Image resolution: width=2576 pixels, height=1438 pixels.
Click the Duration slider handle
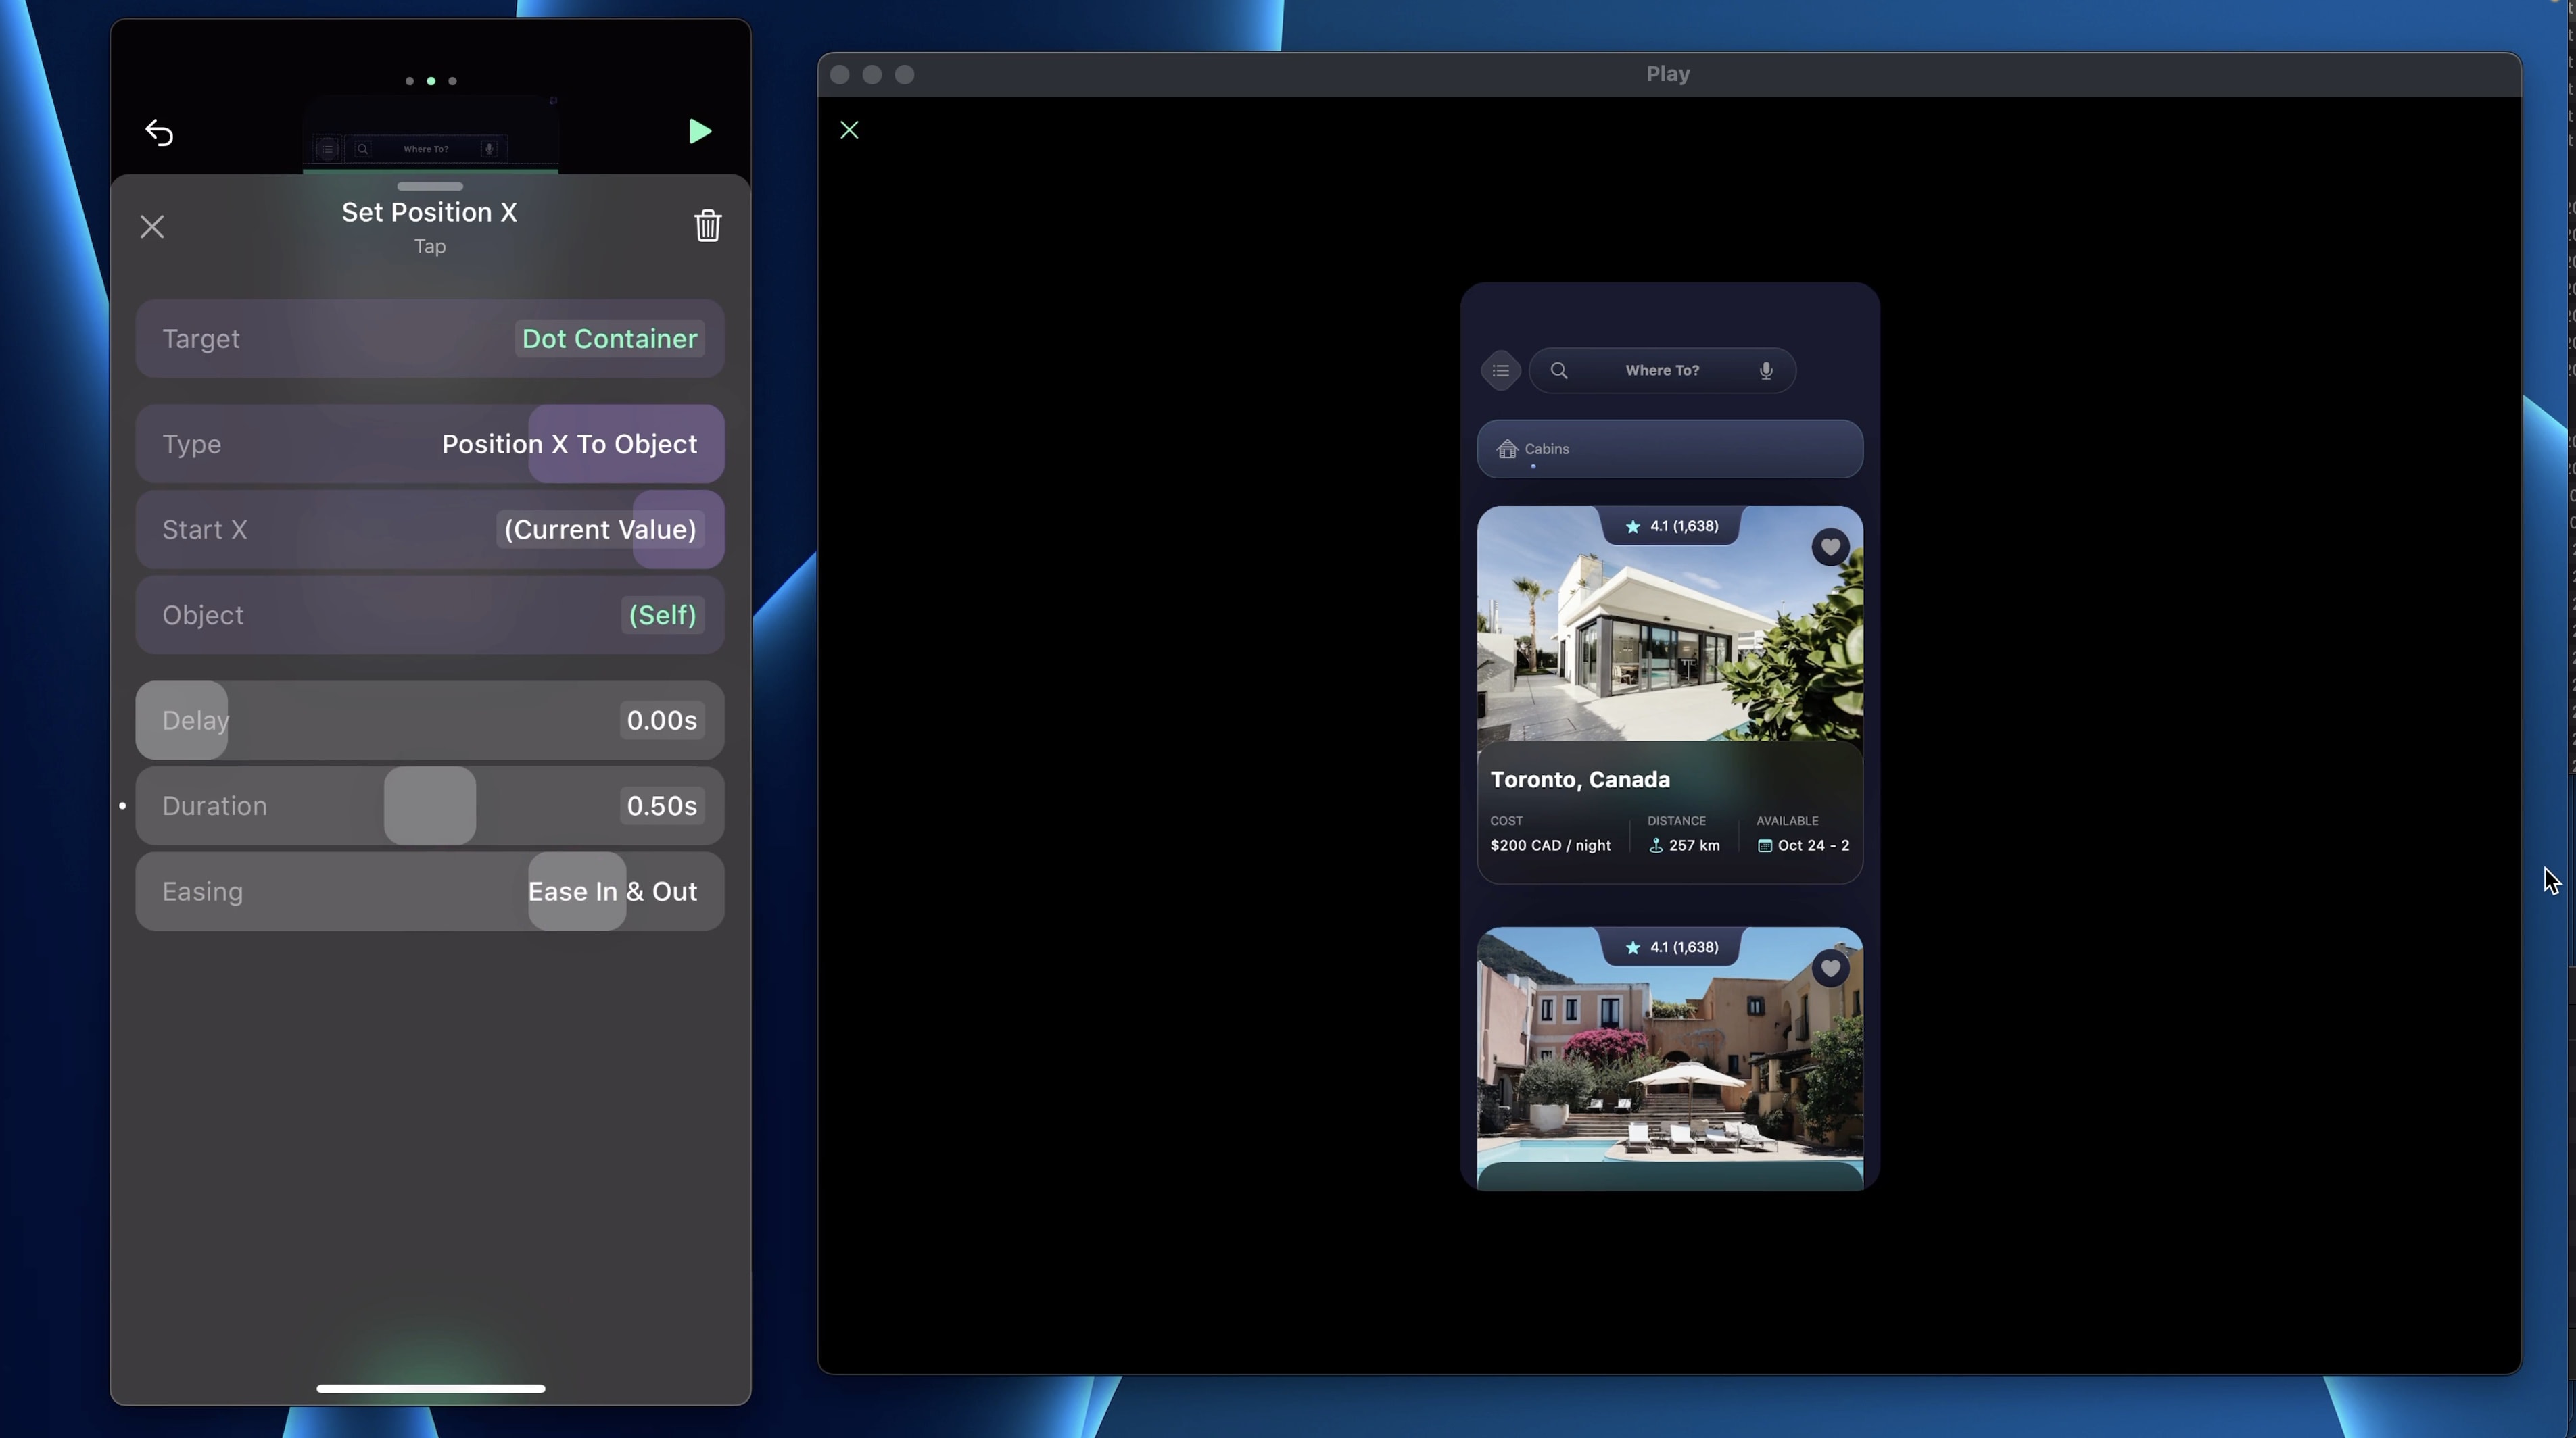click(430, 805)
